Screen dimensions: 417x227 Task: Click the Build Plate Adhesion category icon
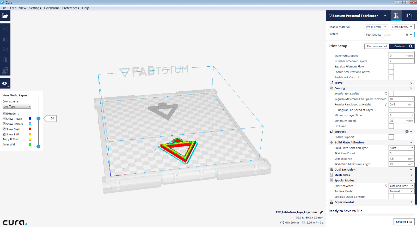point(332,142)
